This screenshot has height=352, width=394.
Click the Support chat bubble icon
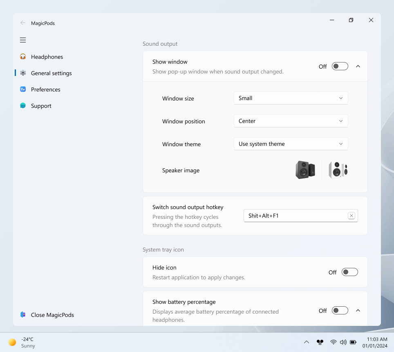23,106
